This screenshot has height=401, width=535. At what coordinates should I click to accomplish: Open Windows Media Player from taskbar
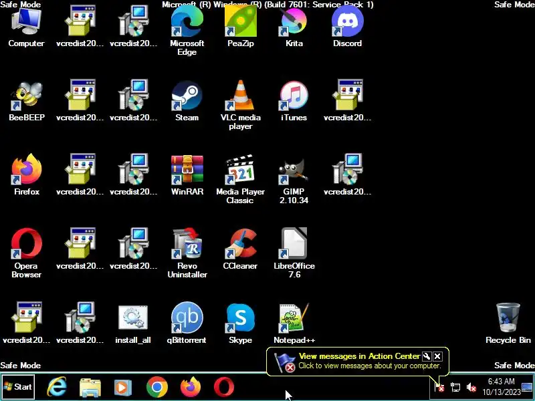click(123, 387)
